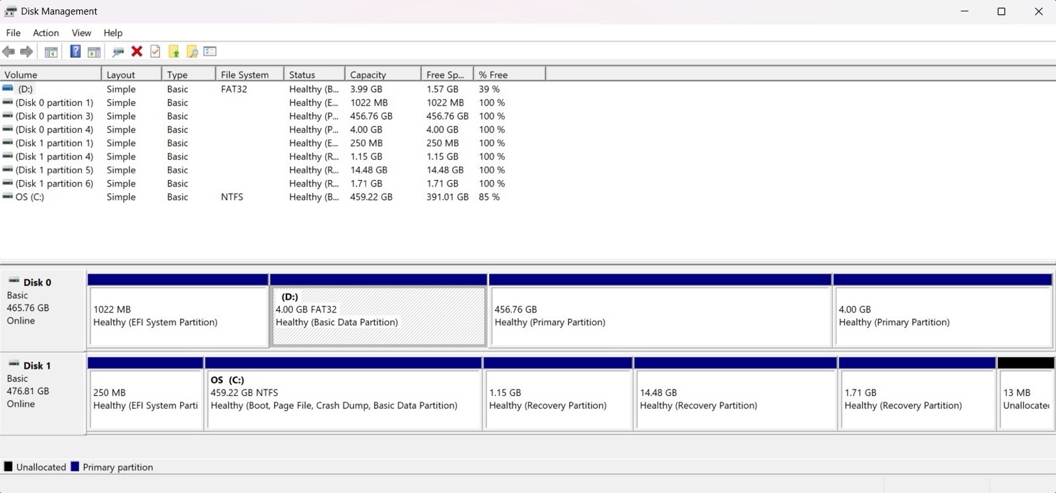Click the Disk 1 label panel
The width and height of the screenshot is (1056, 493).
[x=43, y=393]
